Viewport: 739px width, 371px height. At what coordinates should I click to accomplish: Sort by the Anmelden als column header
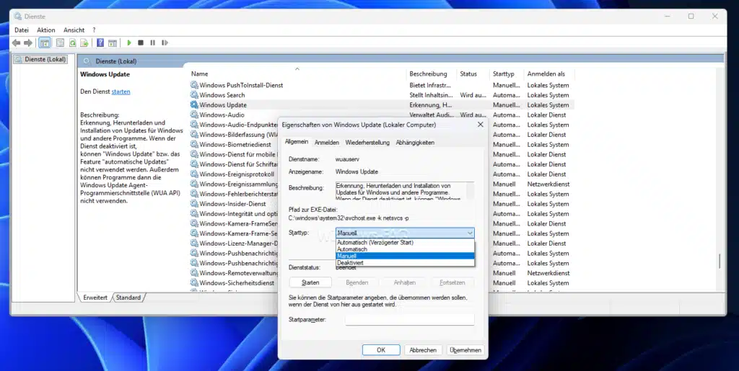coord(549,73)
